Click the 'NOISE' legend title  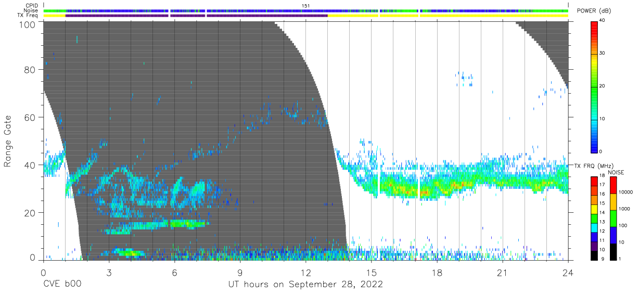tap(616, 172)
